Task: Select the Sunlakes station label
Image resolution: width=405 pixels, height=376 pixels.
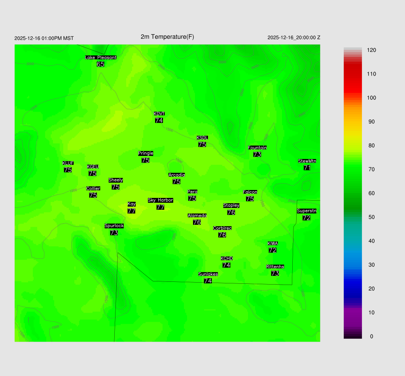Action: click(208, 274)
